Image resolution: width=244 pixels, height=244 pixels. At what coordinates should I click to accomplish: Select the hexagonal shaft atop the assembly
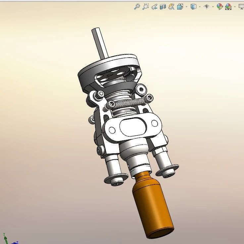coord(100,44)
